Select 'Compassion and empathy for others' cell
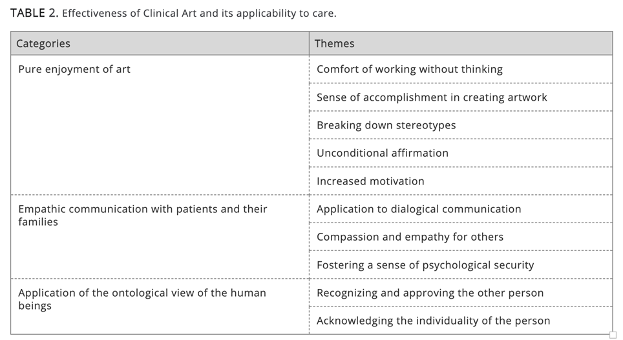This screenshot has height=340, width=623. click(410, 237)
